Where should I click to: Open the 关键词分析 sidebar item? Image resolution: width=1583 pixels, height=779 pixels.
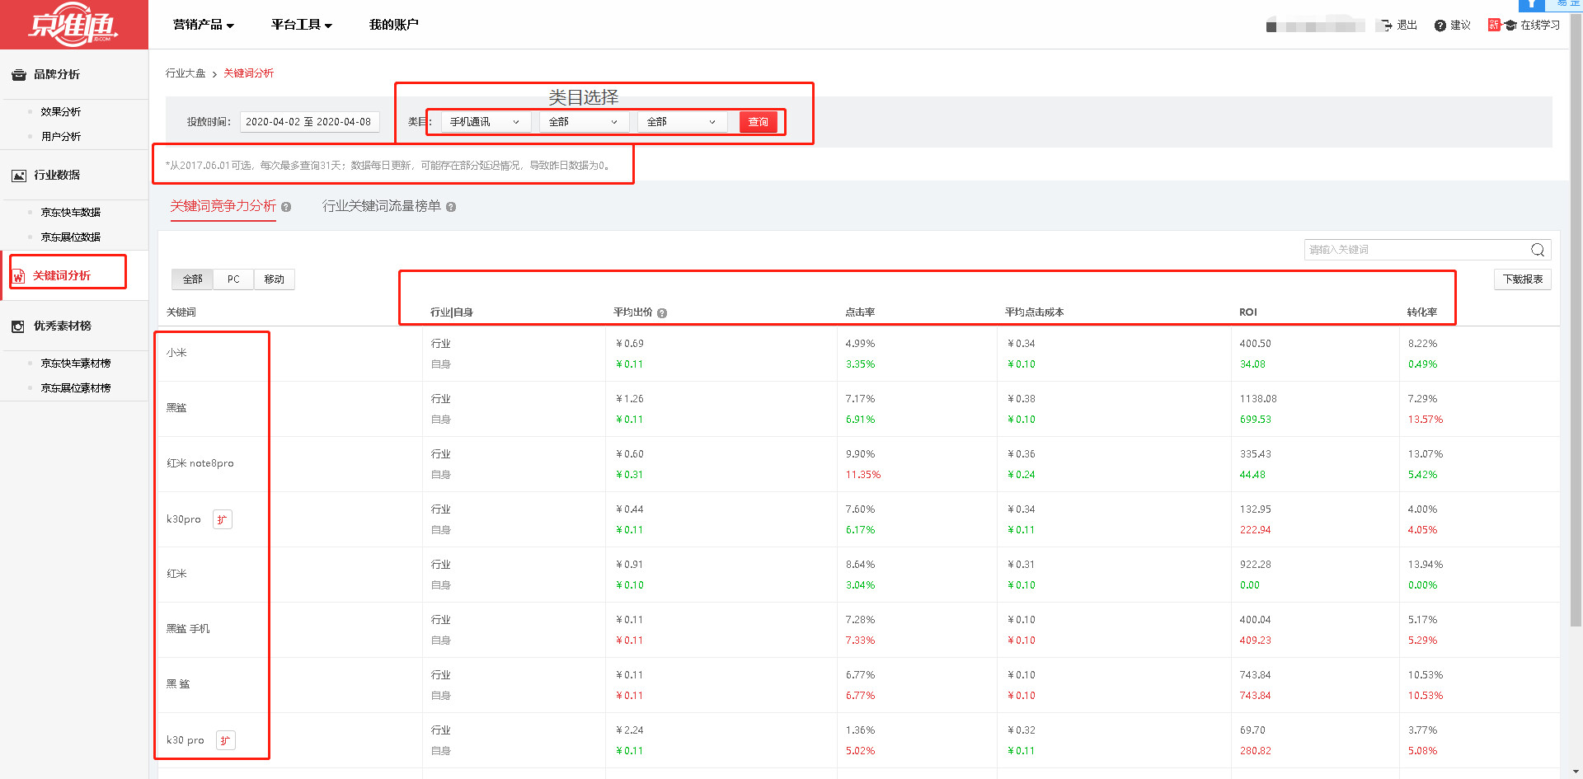[x=62, y=276]
